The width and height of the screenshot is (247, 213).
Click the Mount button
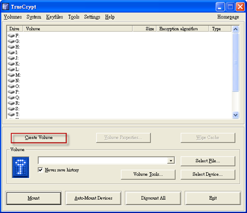pos(34,198)
